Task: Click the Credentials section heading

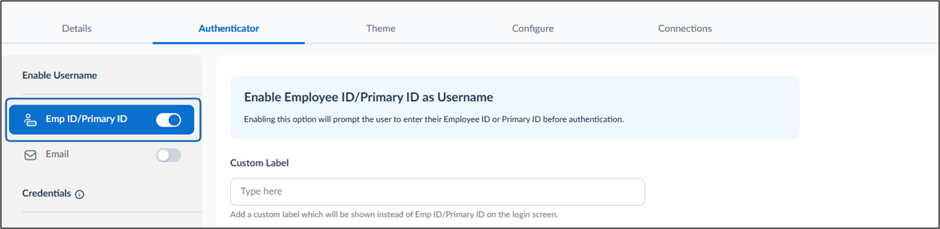Action: click(x=46, y=193)
